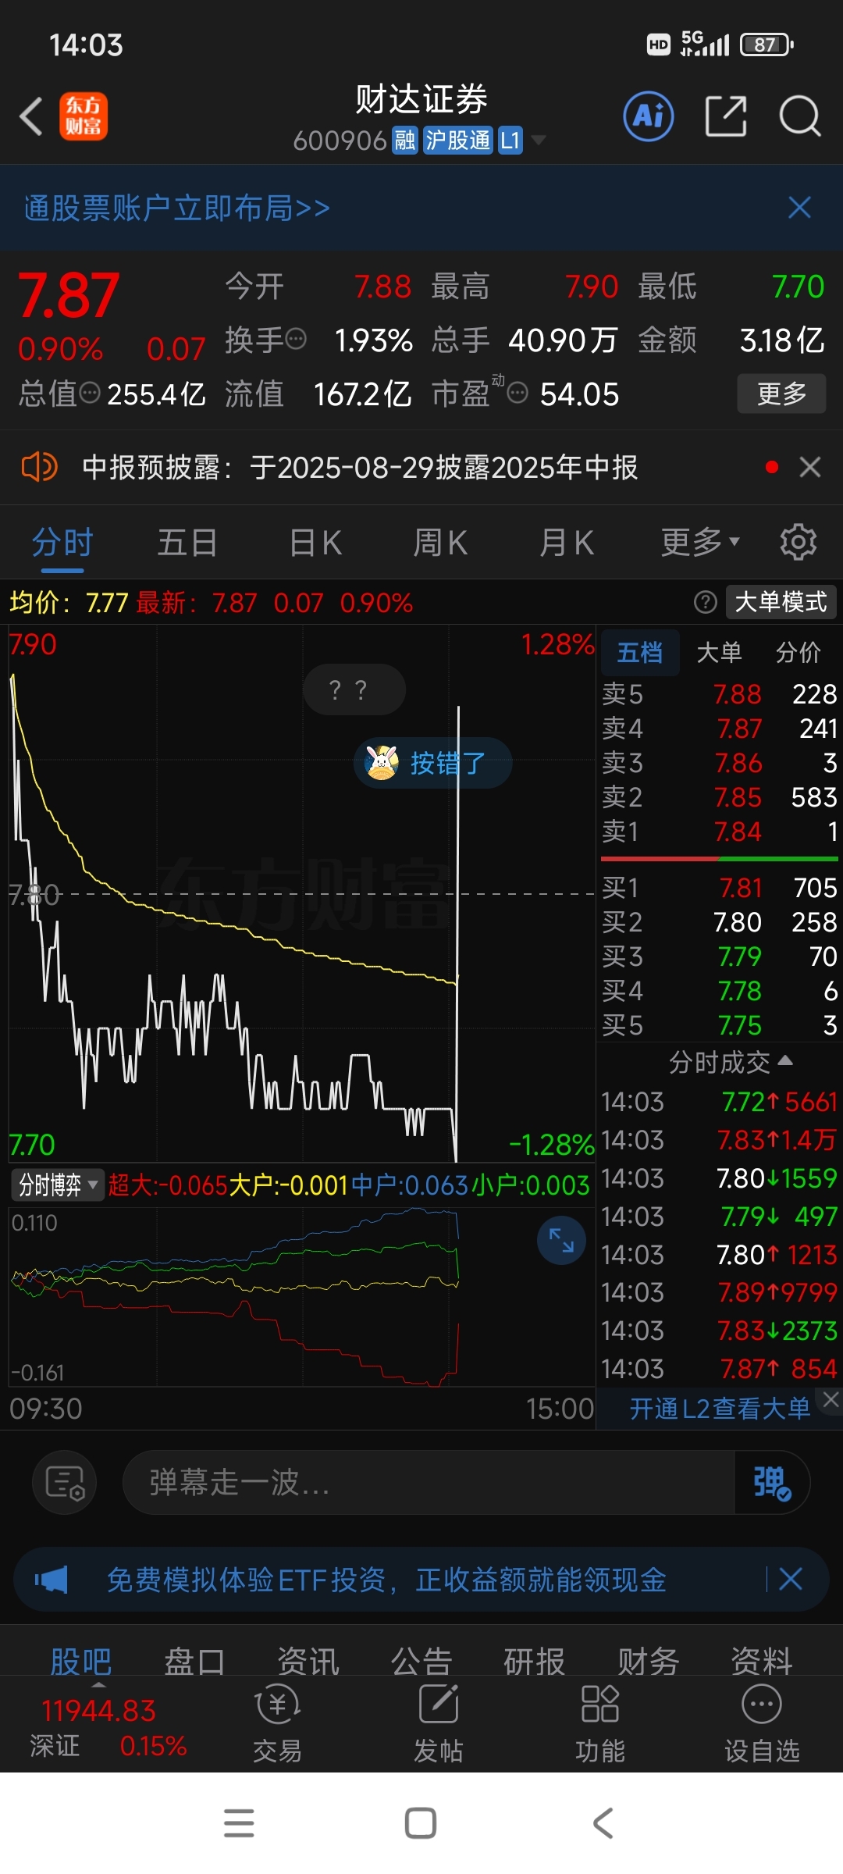Switch to the 五日 tab
Viewport: 843px width, 1874px height.
pos(187,542)
